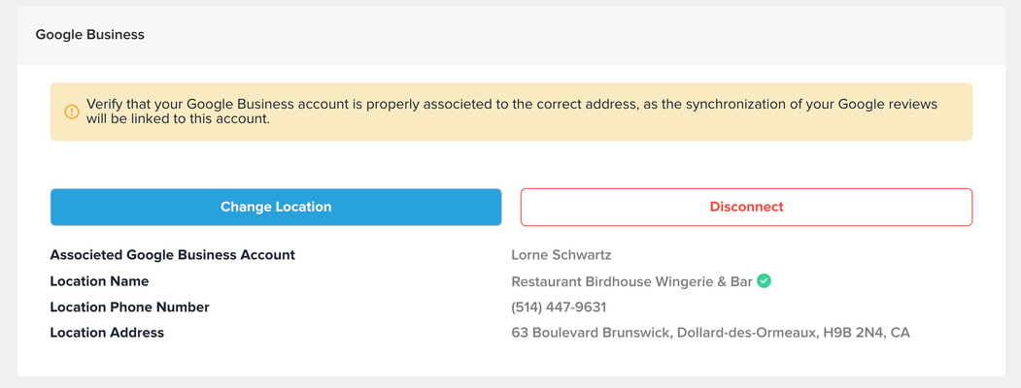The image size is (1021, 388).
Task: Click the 'will be linked to this account' text
Action: click(178, 119)
